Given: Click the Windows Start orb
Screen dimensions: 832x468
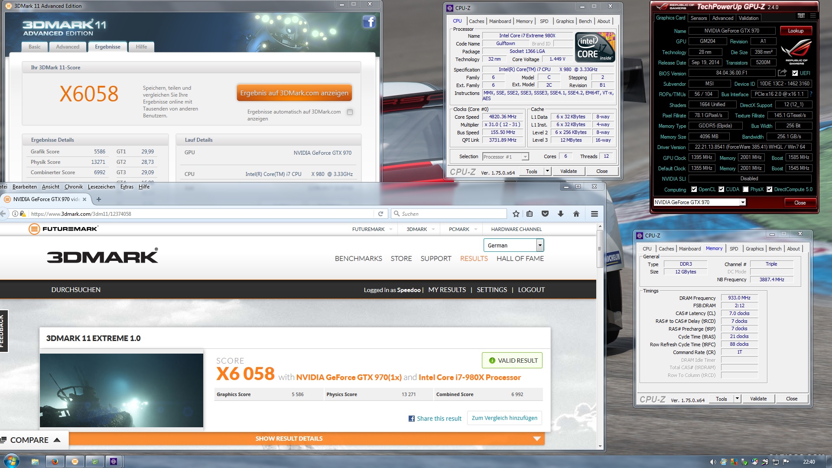Looking at the screenshot, I should pyautogui.click(x=12, y=461).
